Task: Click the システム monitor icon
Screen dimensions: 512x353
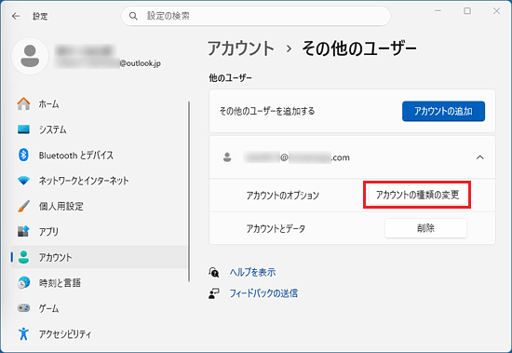Action: 23,129
